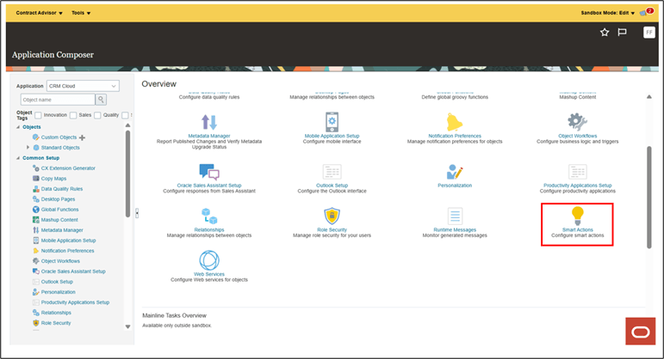Screen dimensions: 664x359
Task: Open the Smart Actions link
Action: tap(578, 230)
